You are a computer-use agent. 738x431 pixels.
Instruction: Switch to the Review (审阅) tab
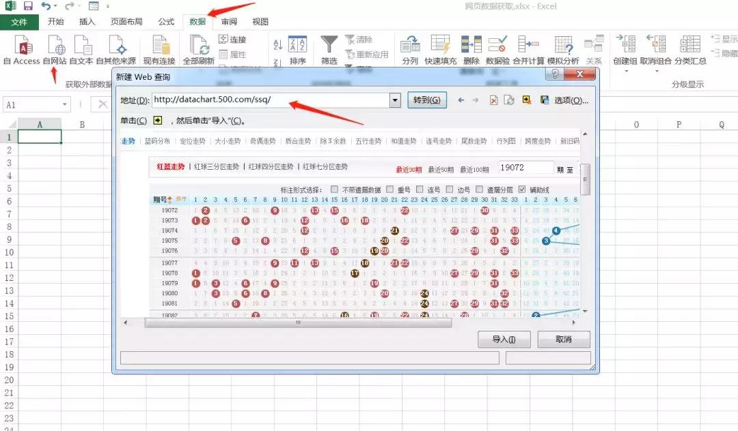(x=229, y=22)
